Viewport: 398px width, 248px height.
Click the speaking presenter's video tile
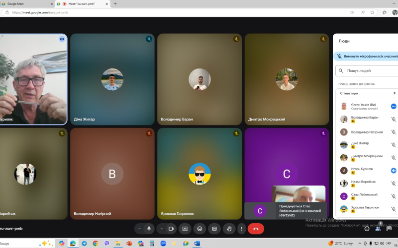point(33,79)
